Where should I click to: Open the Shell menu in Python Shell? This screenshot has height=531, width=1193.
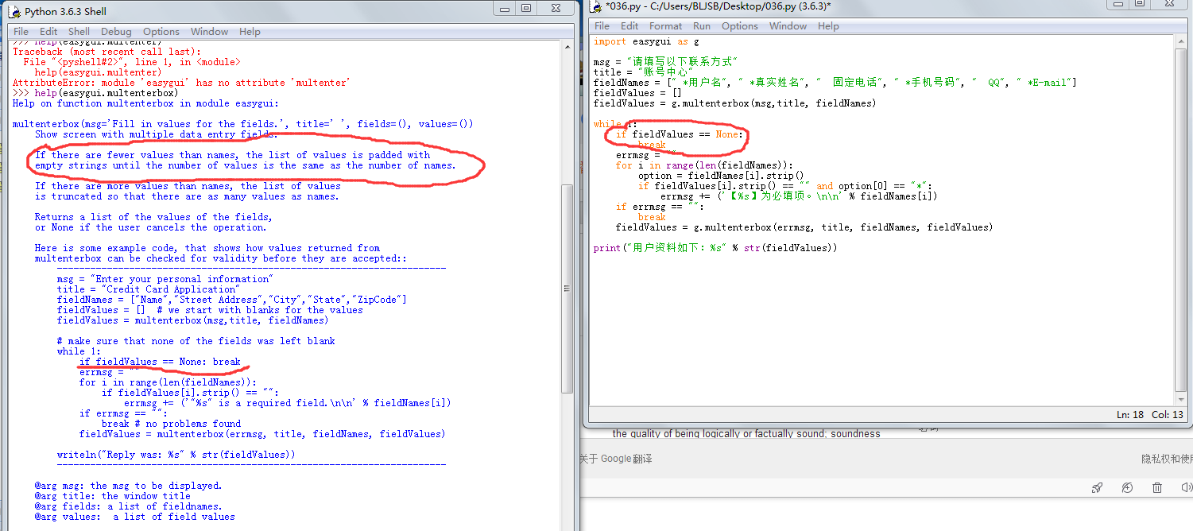tap(79, 32)
